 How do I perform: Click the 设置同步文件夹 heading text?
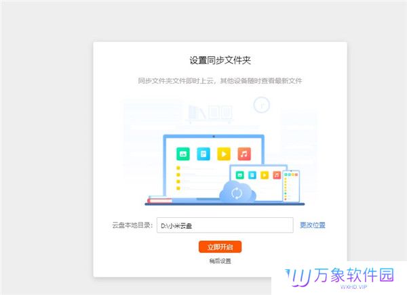point(220,60)
